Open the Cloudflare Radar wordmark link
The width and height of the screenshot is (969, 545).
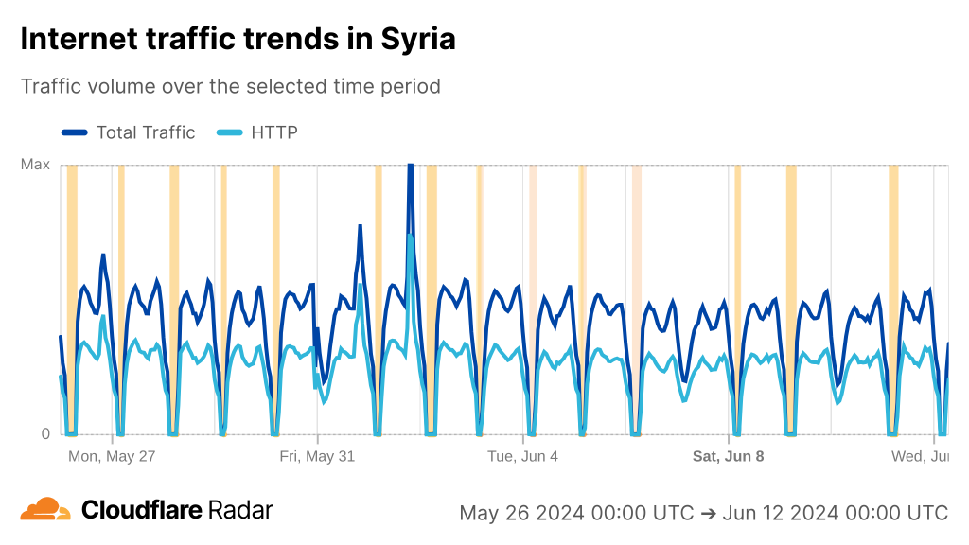pos(177,510)
